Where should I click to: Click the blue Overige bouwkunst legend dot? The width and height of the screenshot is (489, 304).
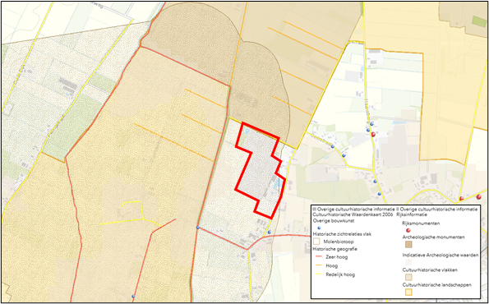pyautogui.click(x=320, y=228)
